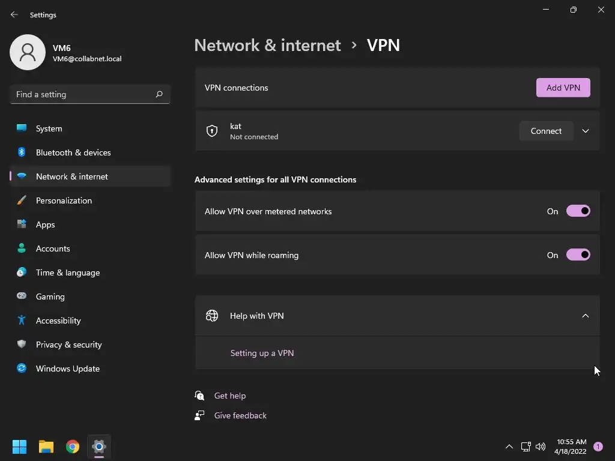Connect to the kat VPN
The width and height of the screenshot is (615, 461).
coord(546,131)
